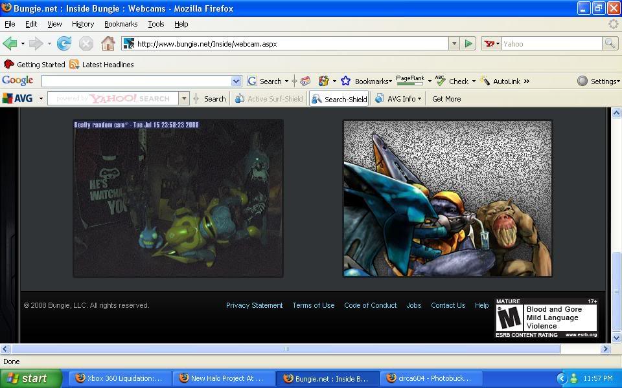Reload the current page
The image size is (622, 388).
(x=64, y=43)
